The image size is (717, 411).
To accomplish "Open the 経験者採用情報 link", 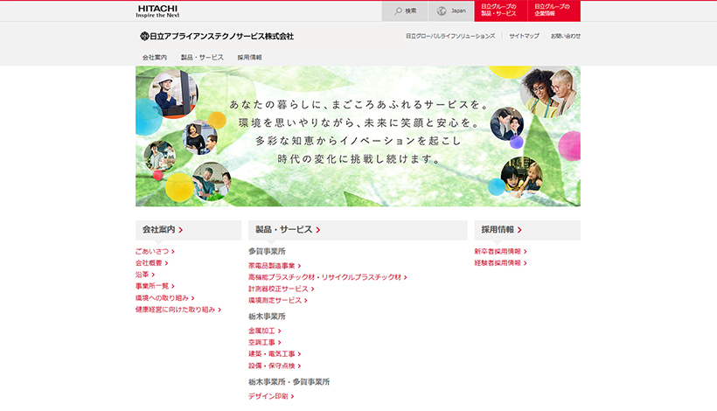I will (x=501, y=263).
